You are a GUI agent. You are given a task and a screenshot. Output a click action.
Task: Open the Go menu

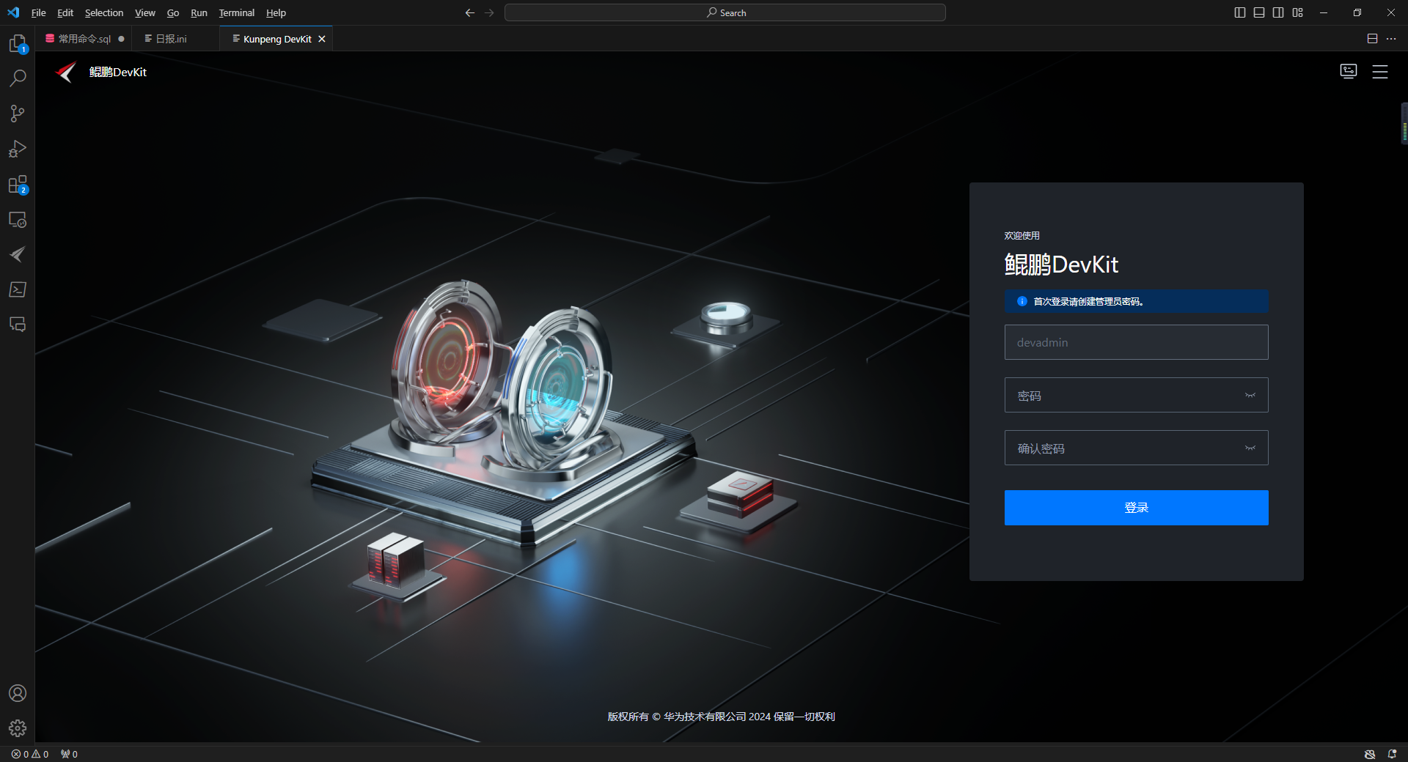173,12
